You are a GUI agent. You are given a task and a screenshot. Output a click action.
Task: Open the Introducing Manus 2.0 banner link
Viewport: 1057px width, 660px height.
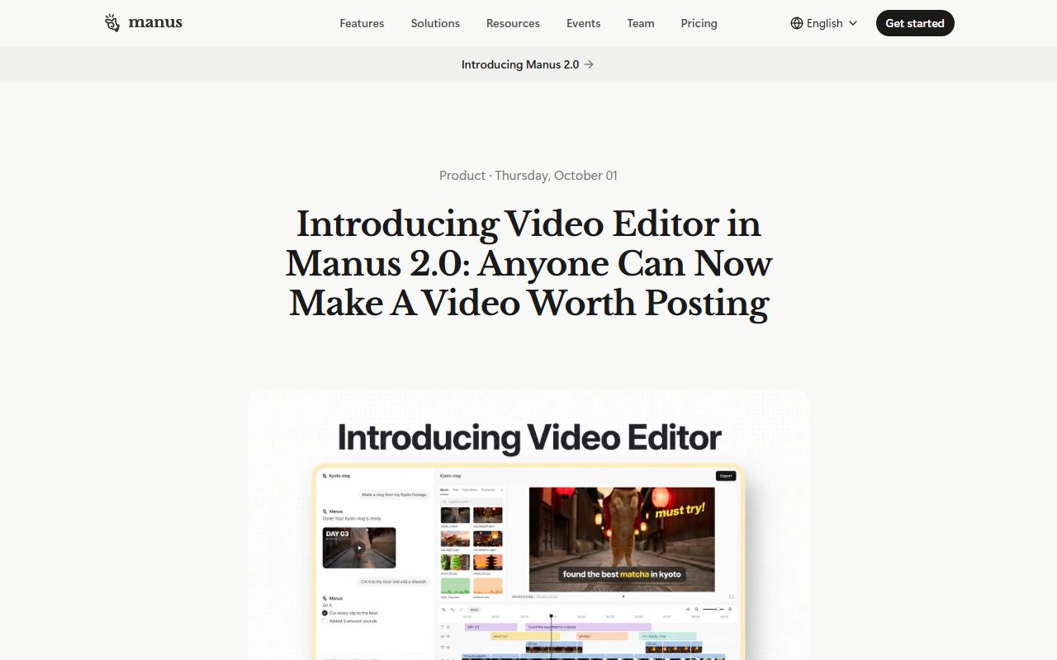pos(528,64)
